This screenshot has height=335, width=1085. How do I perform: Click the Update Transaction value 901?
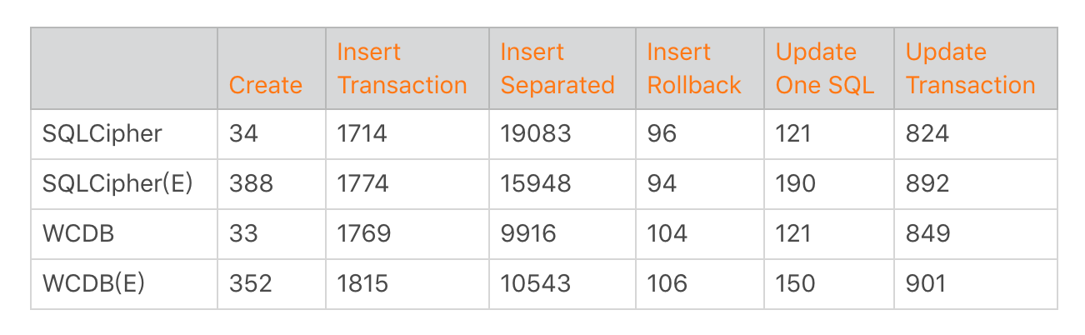coord(926,283)
